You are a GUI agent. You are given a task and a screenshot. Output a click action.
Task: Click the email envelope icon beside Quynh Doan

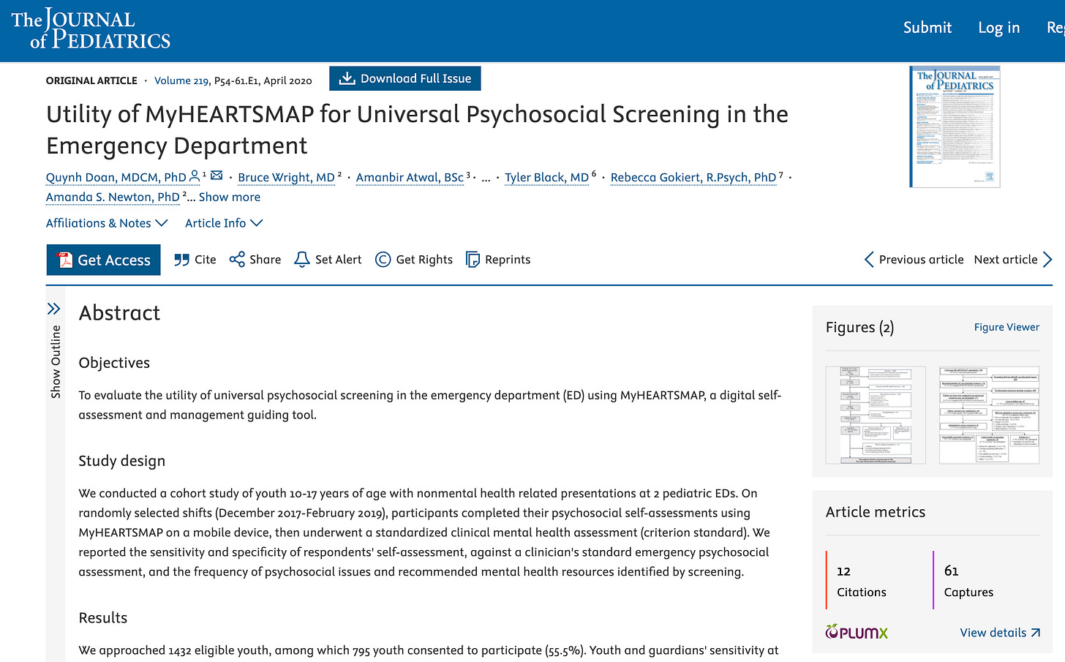pyautogui.click(x=217, y=176)
